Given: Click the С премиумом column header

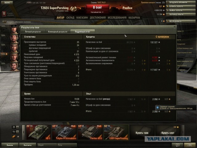Looking at the screenshot, I should tap(162, 37).
